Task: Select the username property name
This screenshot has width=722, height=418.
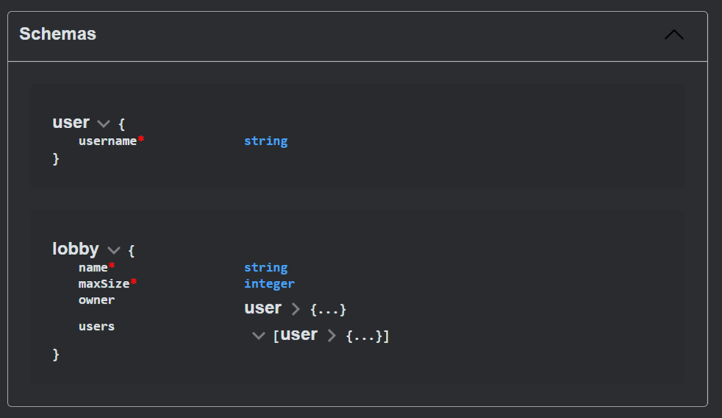Action: click(x=108, y=141)
